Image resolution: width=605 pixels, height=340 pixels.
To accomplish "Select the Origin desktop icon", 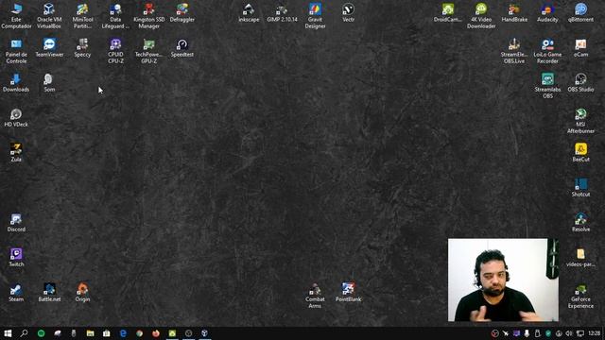I will [x=82, y=293].
